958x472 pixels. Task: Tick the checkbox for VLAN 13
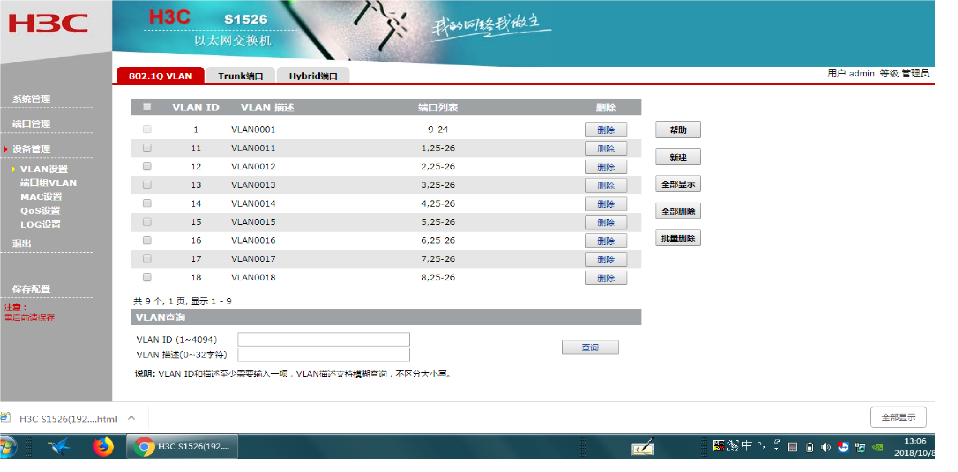pos(147,185)
